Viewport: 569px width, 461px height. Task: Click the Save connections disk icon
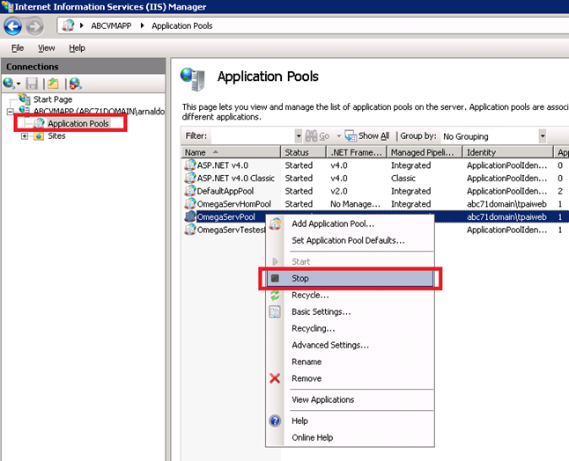tap(32, 84)
